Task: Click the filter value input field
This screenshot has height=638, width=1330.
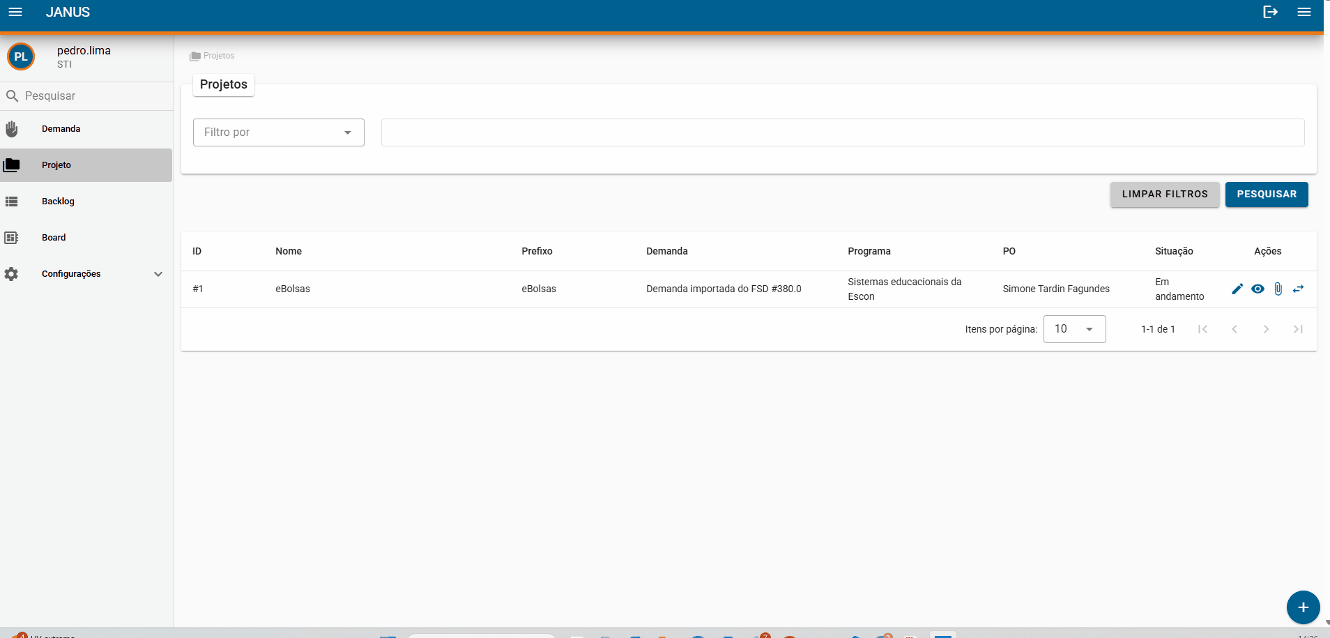Action: [843, 132]
